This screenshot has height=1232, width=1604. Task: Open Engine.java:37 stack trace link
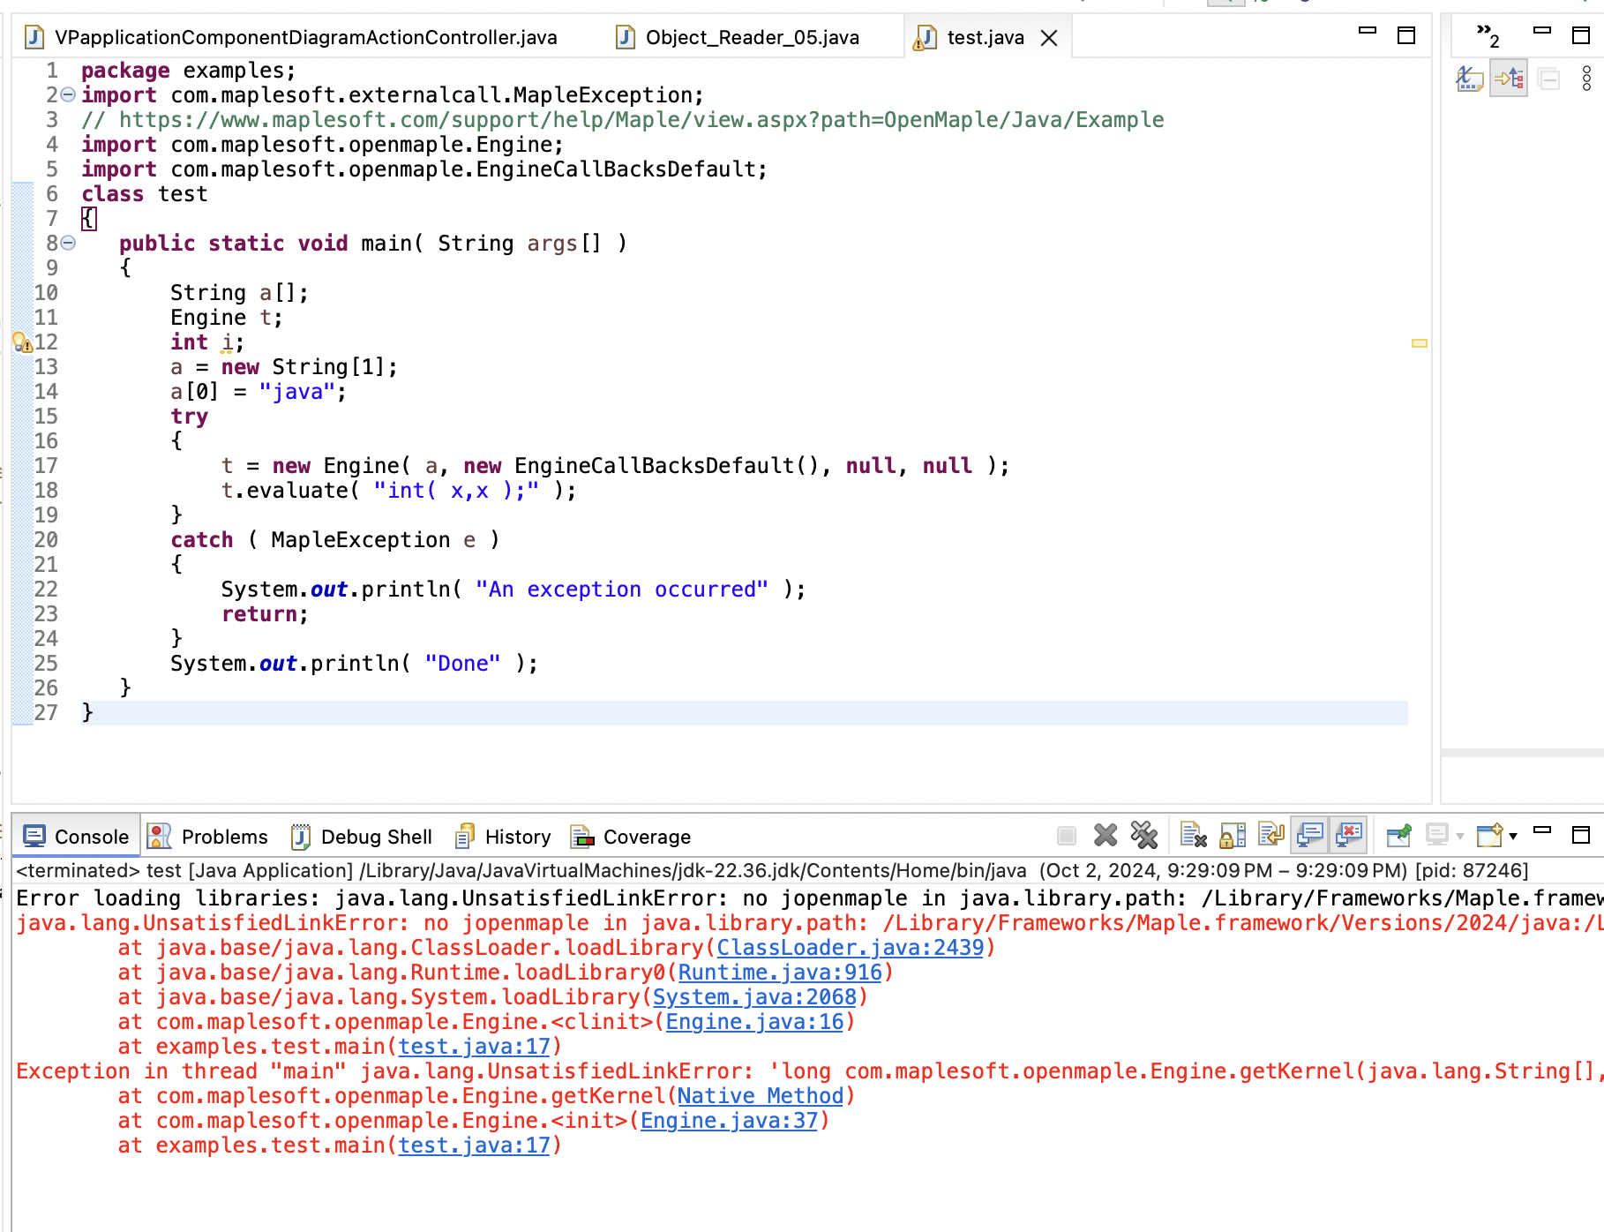[x=730, y=1121]
